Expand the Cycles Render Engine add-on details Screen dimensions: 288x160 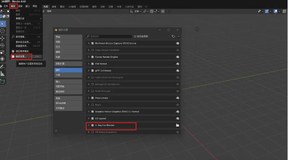(88, 57)
